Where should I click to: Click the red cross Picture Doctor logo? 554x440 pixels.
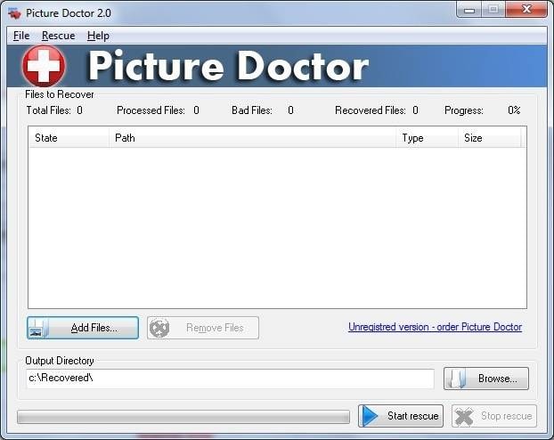44,66
